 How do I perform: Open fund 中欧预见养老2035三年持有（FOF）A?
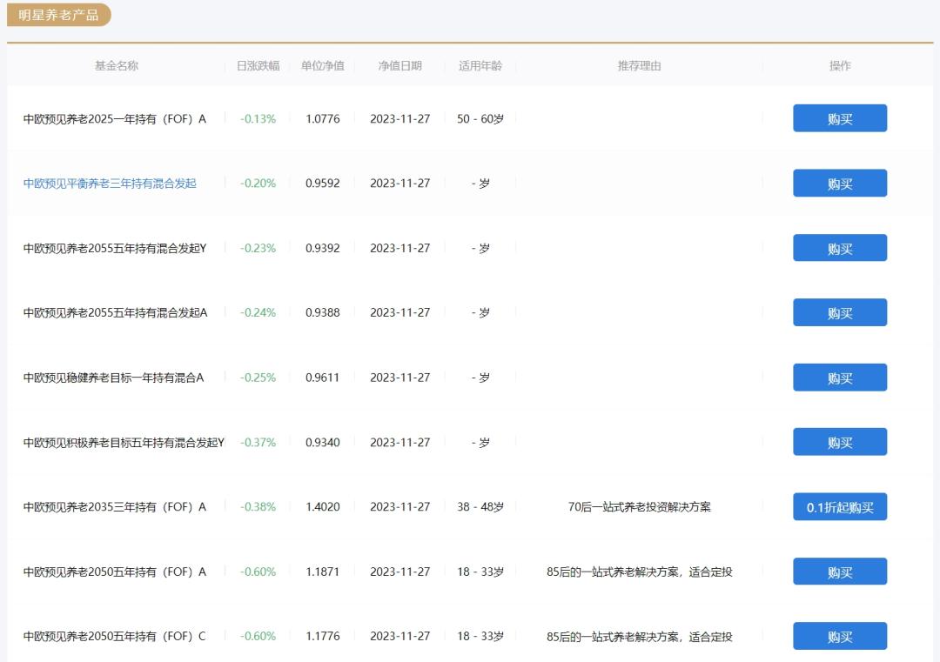click(114, 506)
